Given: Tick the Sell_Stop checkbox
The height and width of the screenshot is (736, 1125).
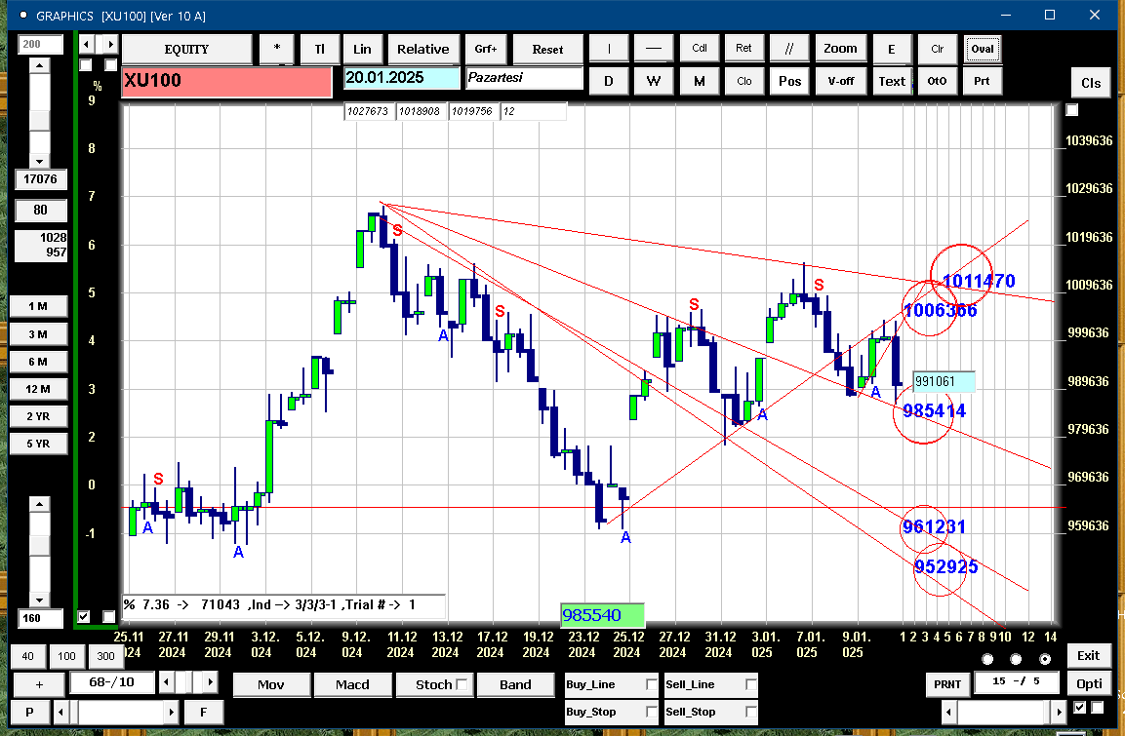Looking at the screenshot, I should 750,712.
